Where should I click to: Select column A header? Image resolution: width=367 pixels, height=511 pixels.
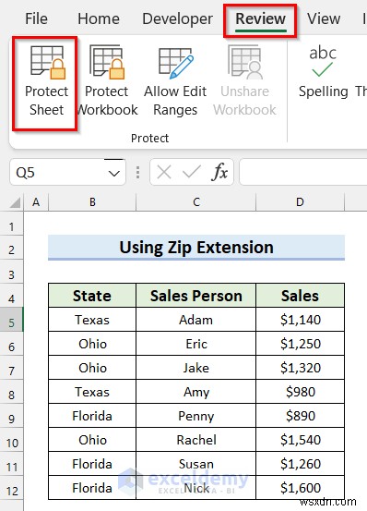[36, 202]
